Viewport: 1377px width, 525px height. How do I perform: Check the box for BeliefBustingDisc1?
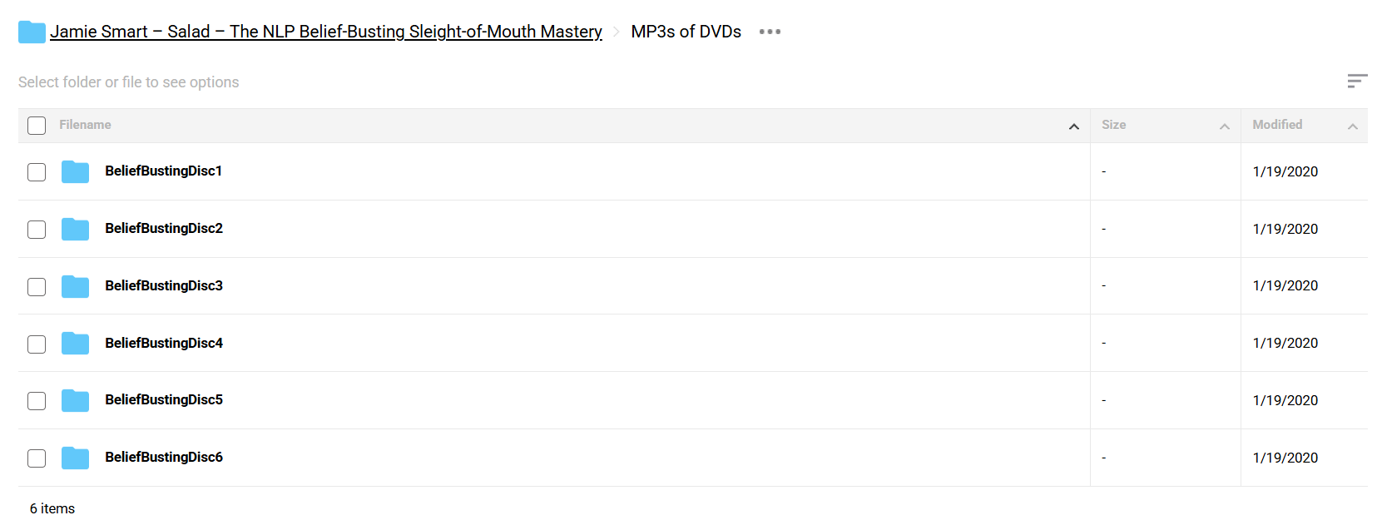37,172
